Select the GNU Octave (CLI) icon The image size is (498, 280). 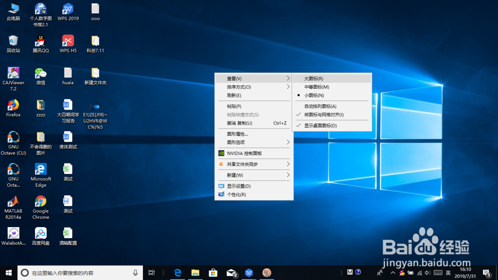13,143
